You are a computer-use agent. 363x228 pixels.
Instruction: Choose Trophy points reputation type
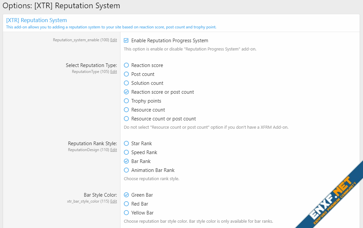[x=126, y=101]
